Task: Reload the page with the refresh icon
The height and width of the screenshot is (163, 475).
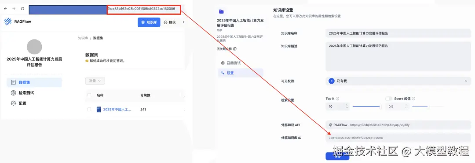Action: [22, 9]
